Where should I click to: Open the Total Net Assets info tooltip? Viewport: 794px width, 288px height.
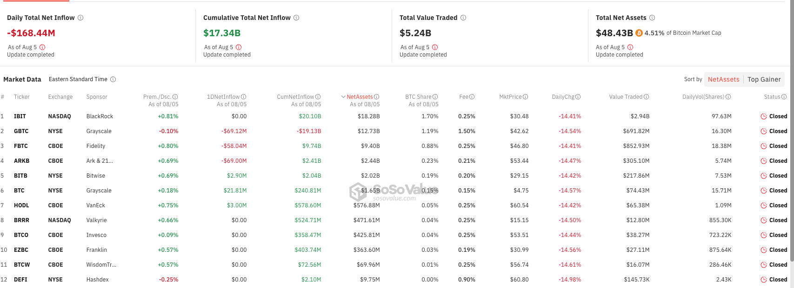(652, 18)
